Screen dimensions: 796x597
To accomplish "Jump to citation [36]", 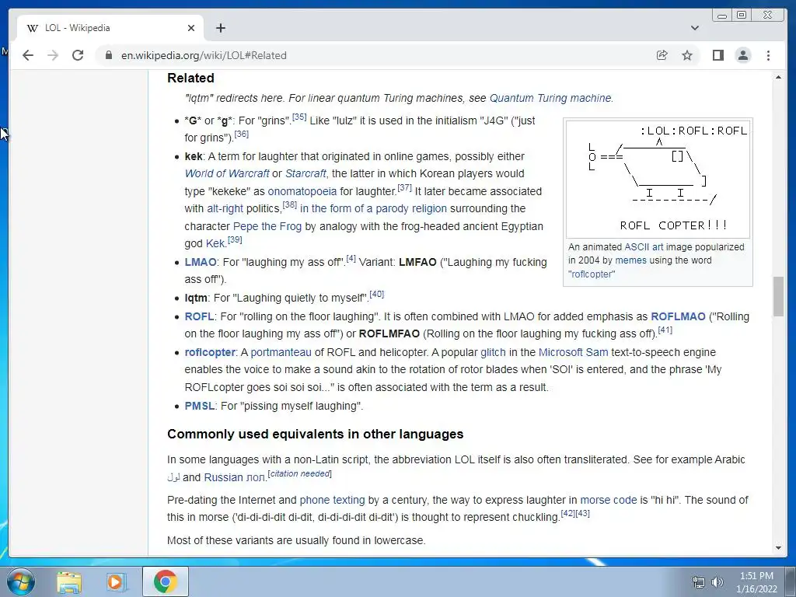I will [x=242, y=134].
